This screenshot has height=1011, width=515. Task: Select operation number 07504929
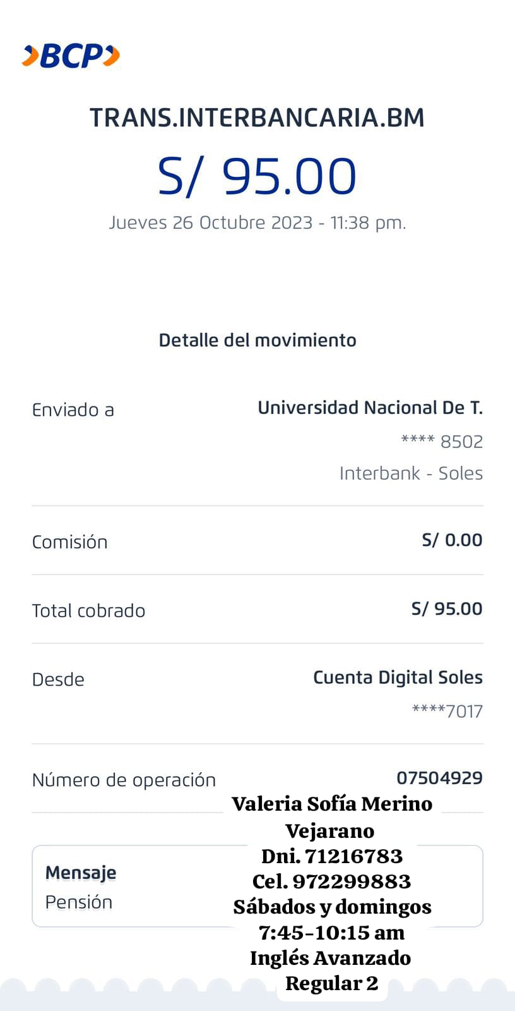point(439,778)
